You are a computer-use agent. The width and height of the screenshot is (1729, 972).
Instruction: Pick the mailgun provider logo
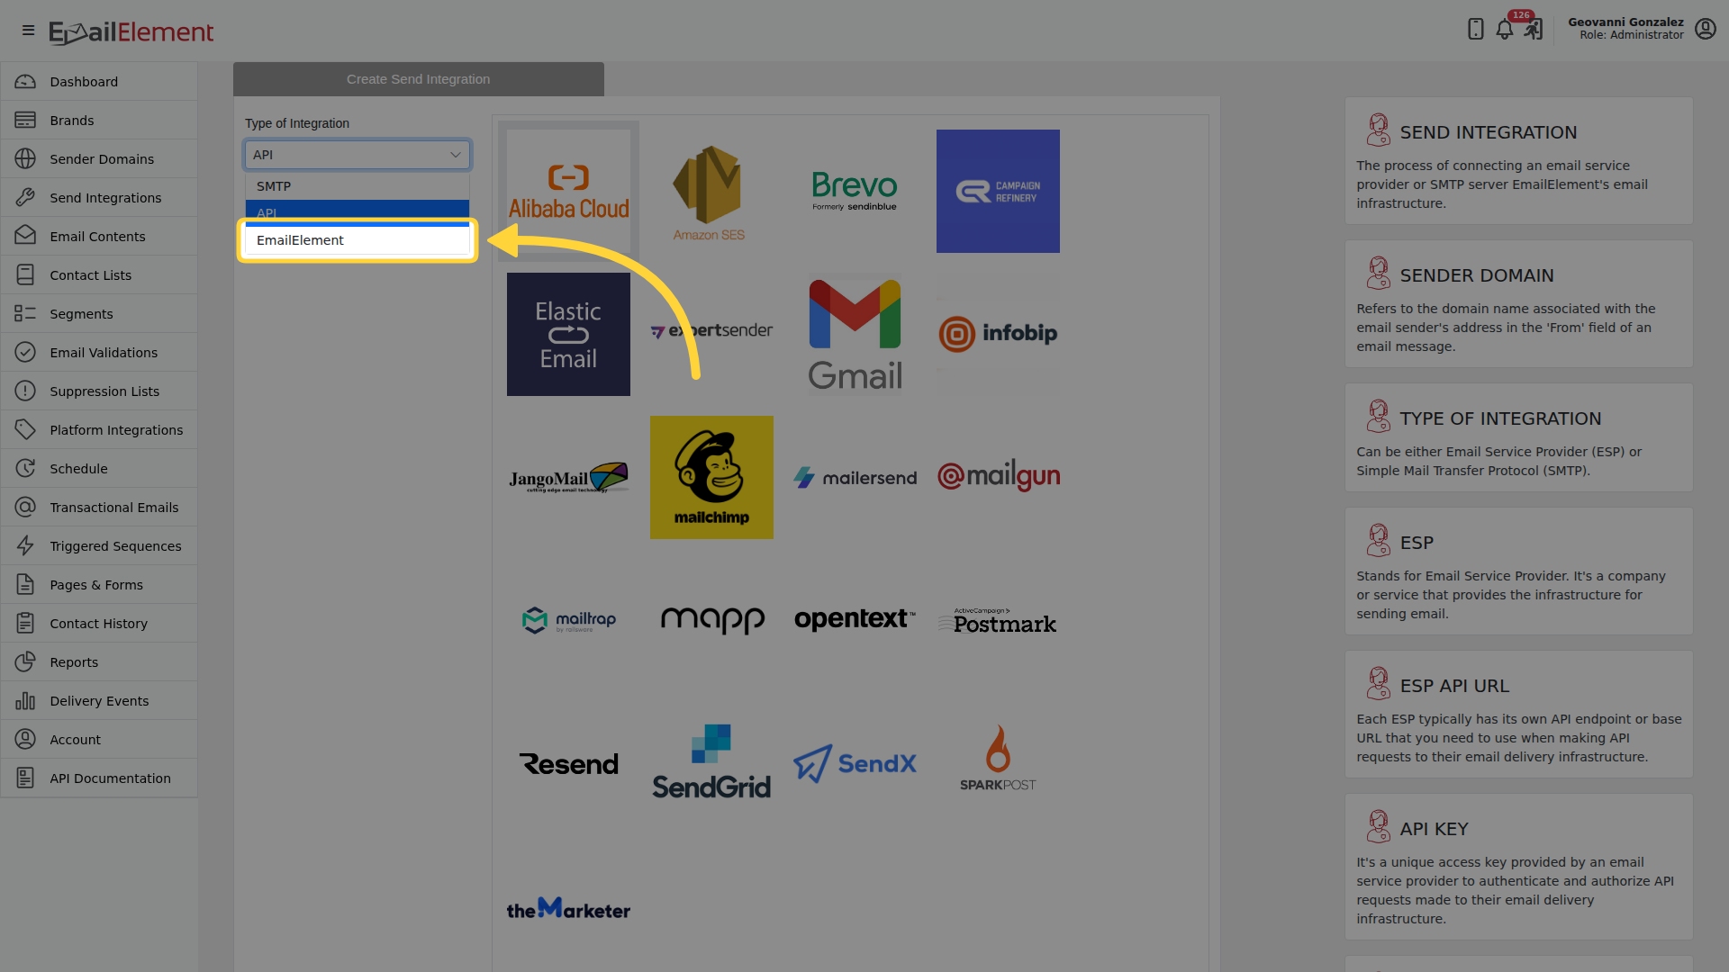click(x=998, y=475)
